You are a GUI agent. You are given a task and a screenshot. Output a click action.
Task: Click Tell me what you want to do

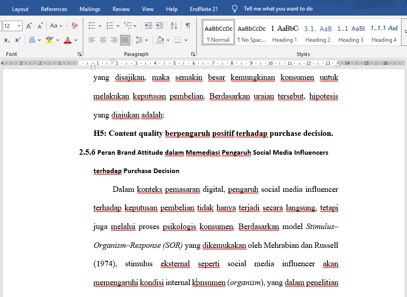278,9
